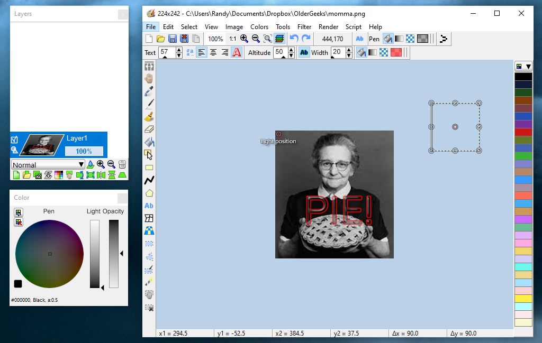Viewport: 542px width, 343px height.
Task: Enable right text alignment
Action: pyautogui.click(x=225, y=52)
